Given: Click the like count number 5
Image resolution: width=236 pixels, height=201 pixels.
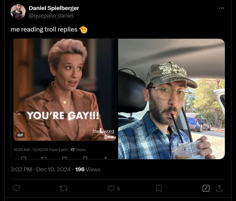Looking at the screenshot, I should point(118,189).
